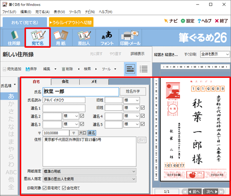Open the 差出人 sender icon
231x196 pixels.
(x=84, y=38)
